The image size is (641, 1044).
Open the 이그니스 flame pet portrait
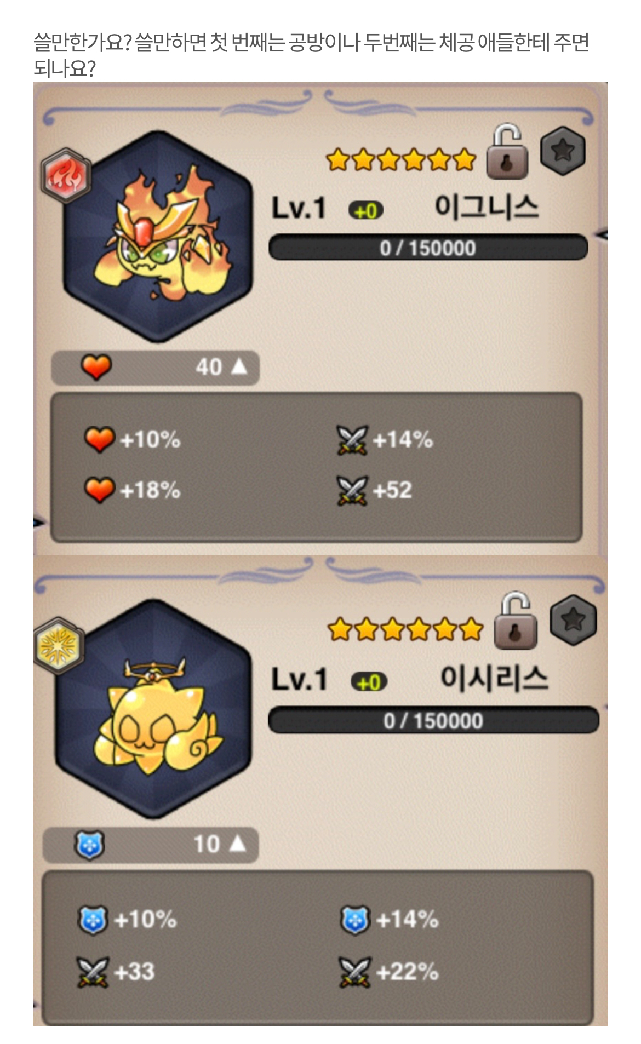(x=158, y=237)
